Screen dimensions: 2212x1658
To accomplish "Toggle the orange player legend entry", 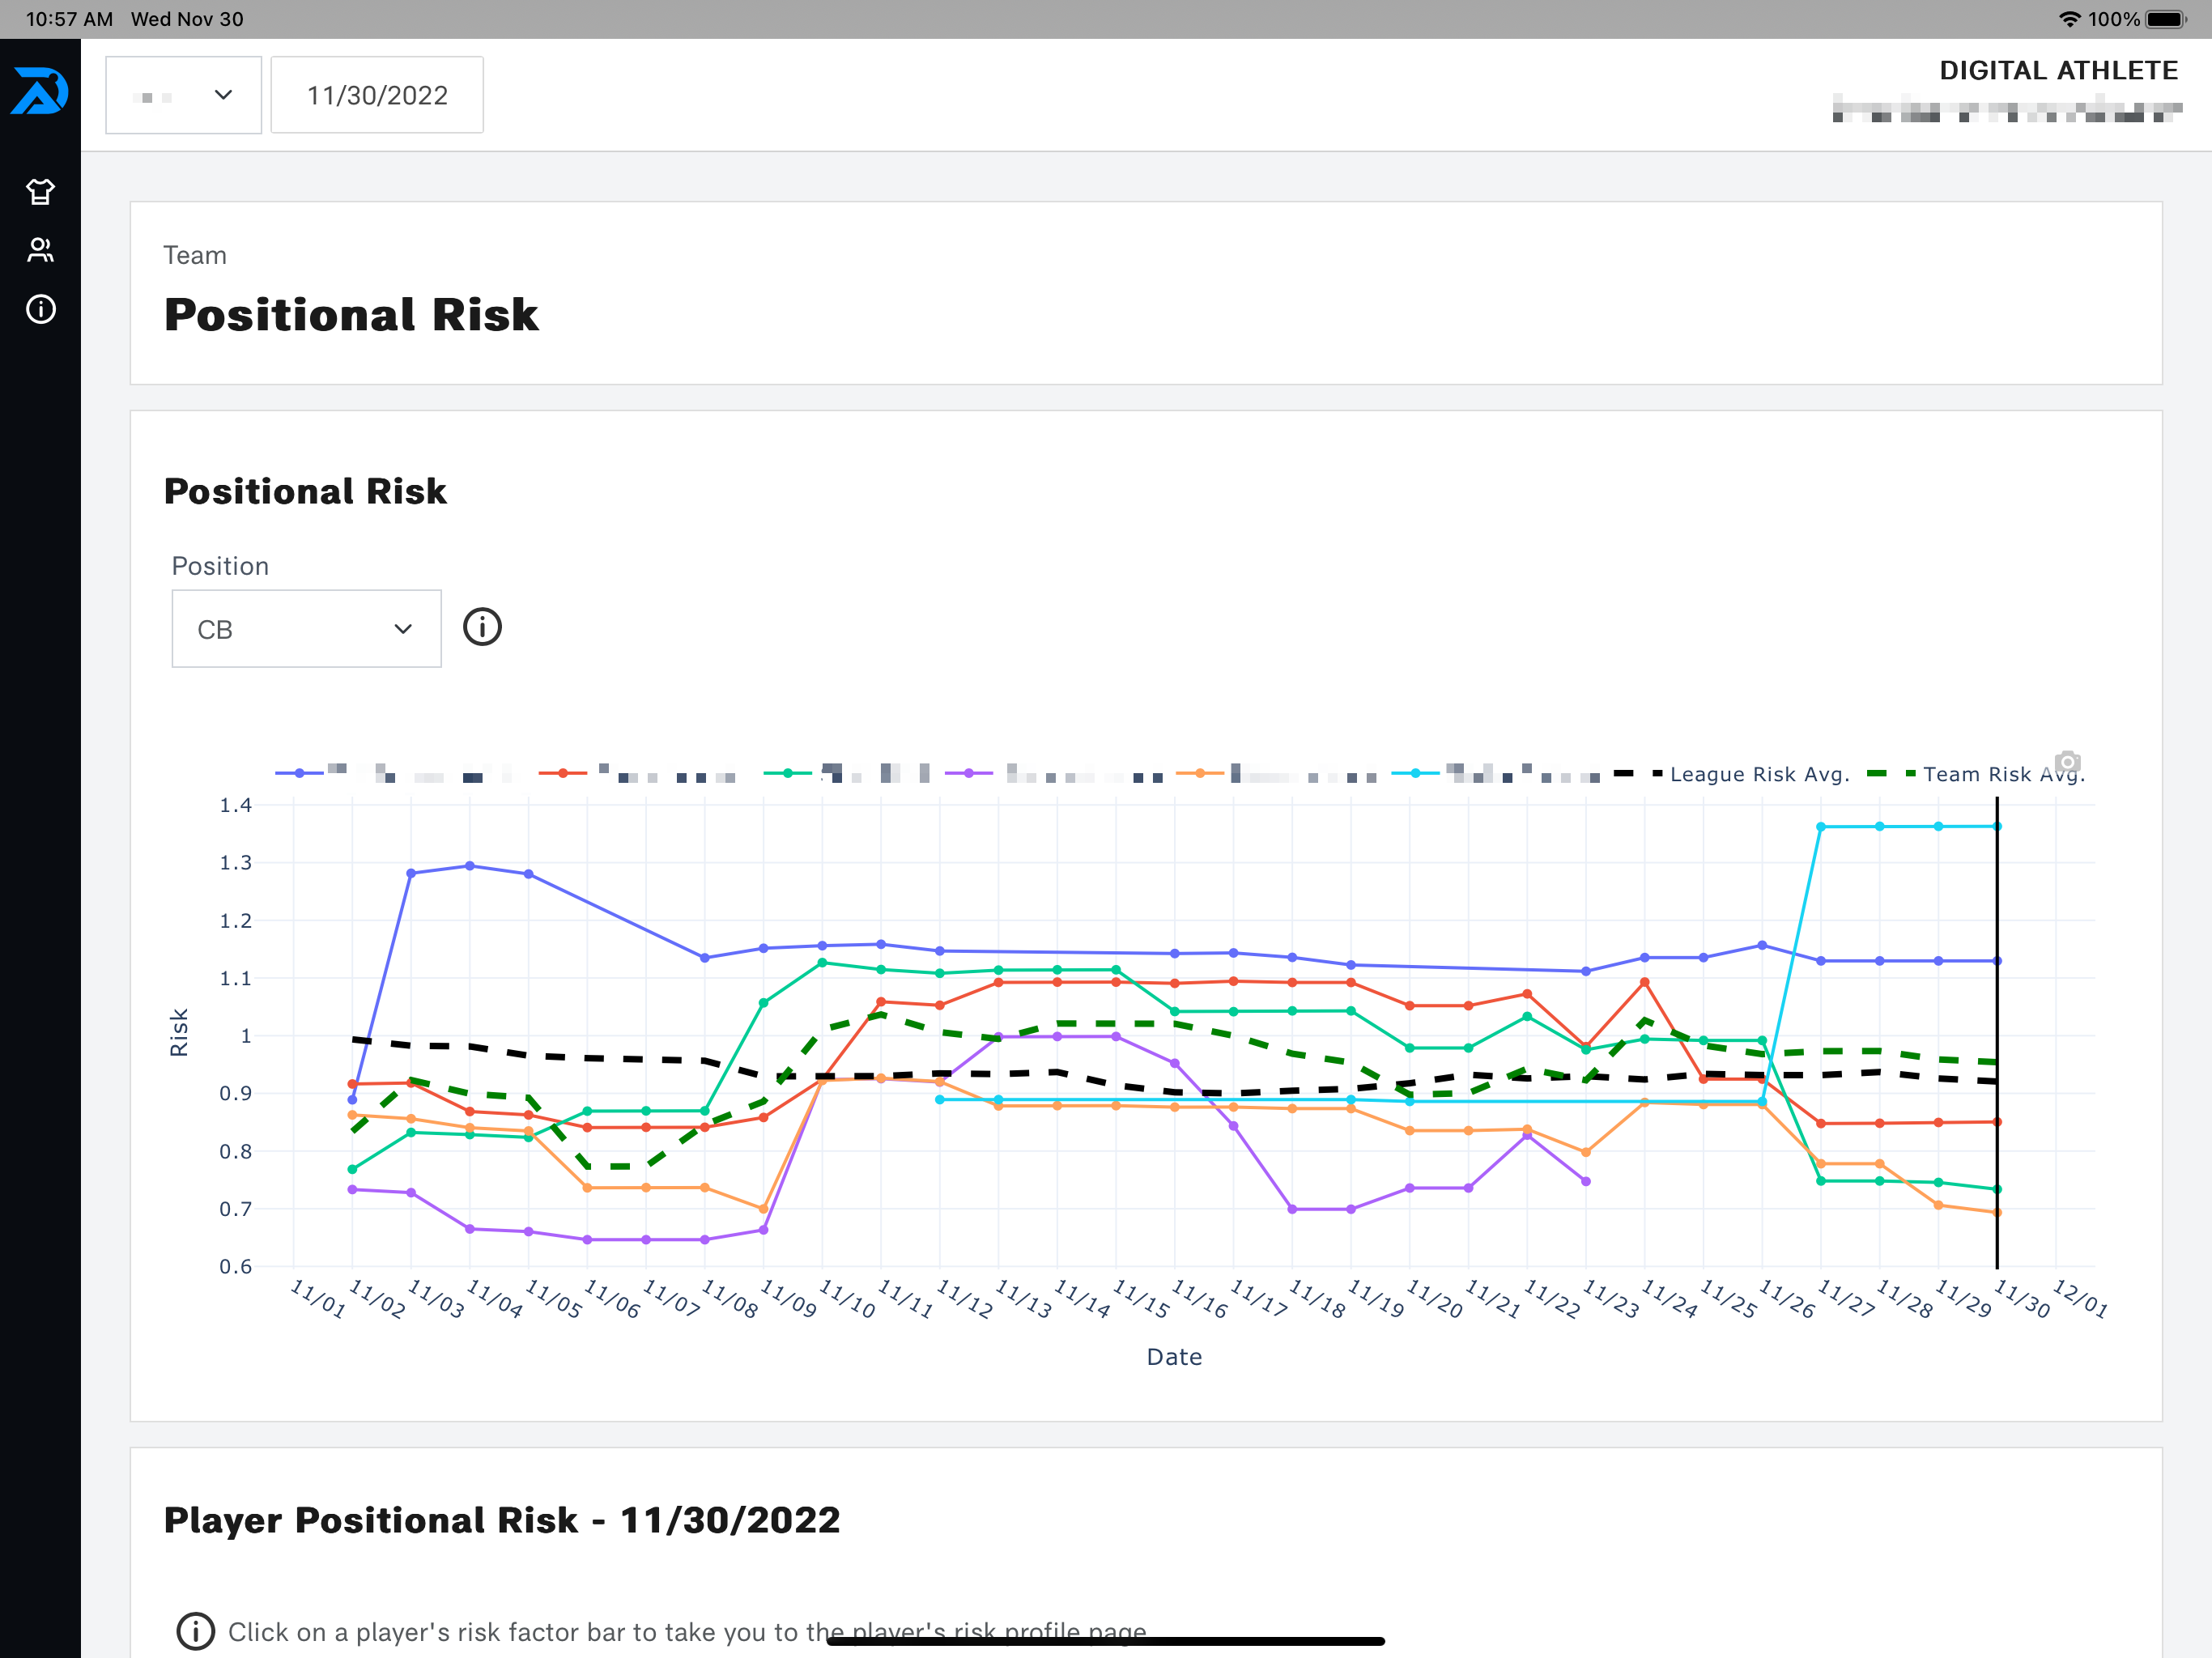I will [x=1278, y=773].
